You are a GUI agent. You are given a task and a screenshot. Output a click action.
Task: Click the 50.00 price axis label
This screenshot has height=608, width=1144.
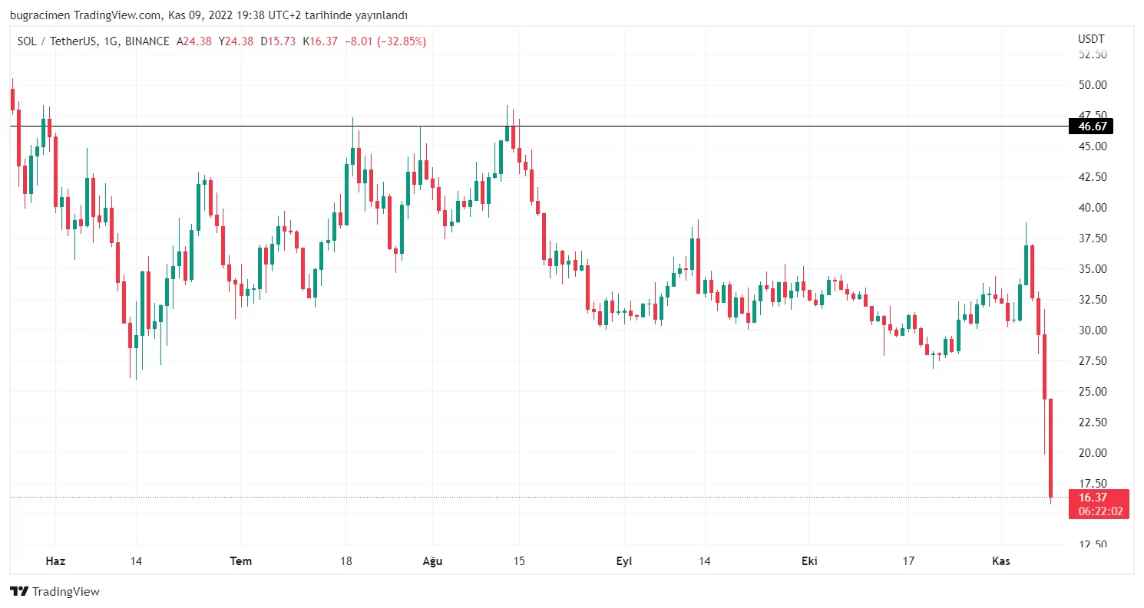1092,85
